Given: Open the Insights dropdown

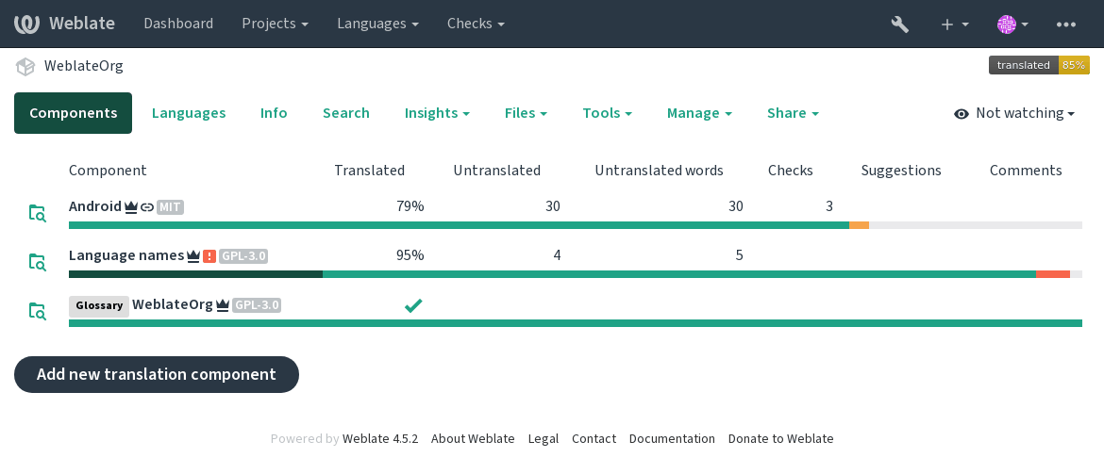Looking at the screenshot, I should point(437,113).
